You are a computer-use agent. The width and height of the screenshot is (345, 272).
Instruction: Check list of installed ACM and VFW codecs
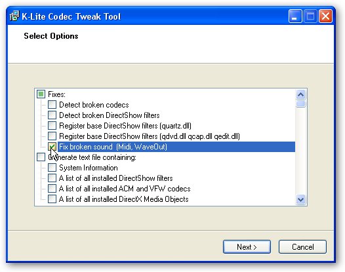point(52,189)
